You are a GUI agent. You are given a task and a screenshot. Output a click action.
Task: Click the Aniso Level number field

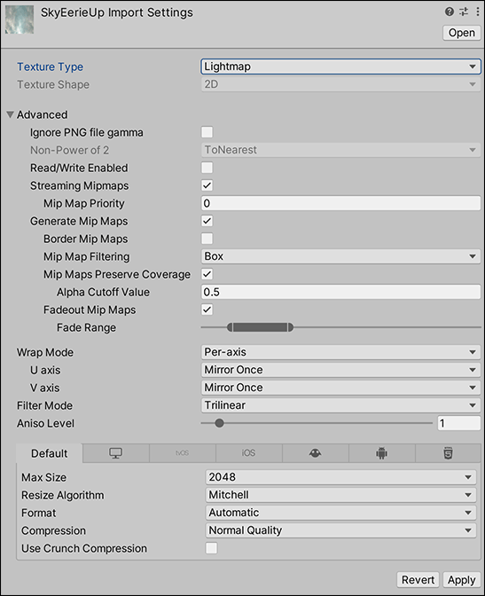click(459, 423)
